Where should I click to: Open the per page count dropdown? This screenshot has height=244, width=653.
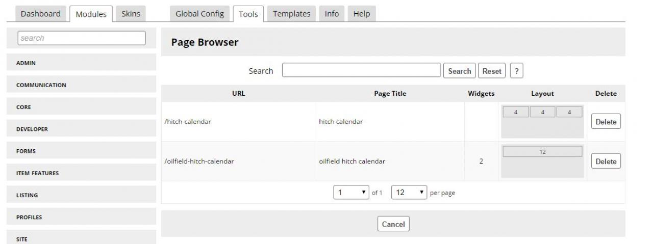click(409, 193)
